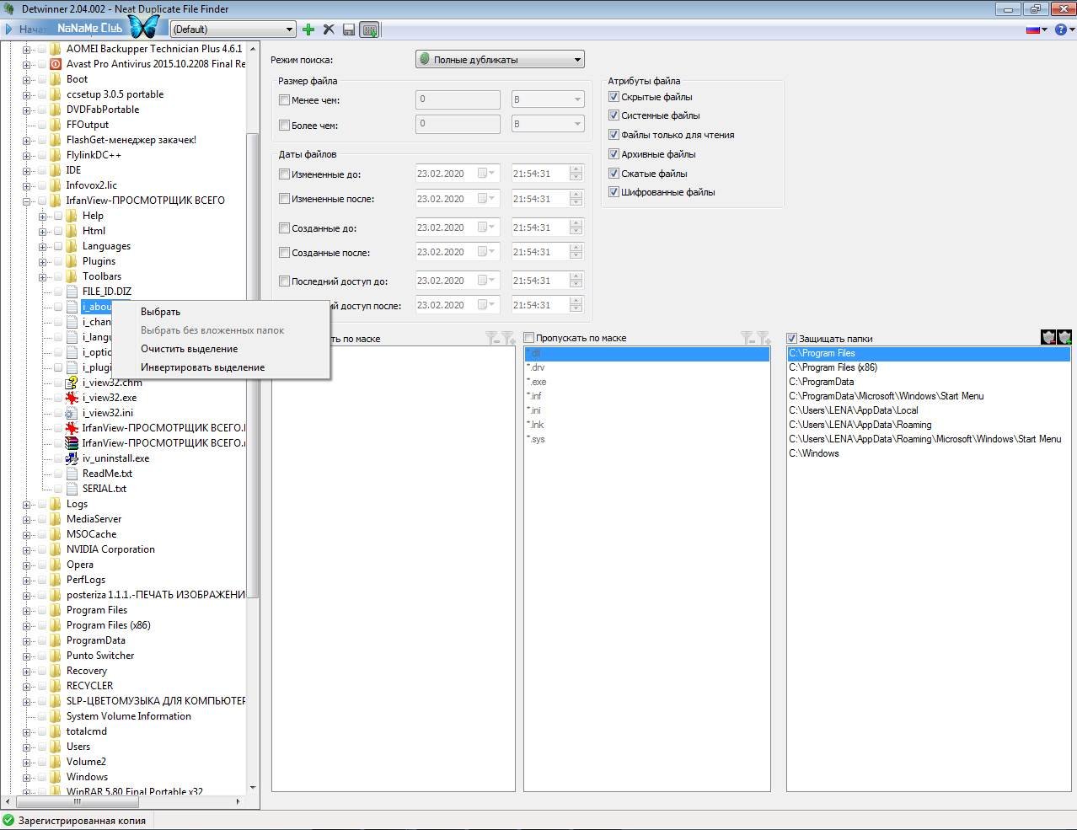Viewport: 1077px width, 830px height.
Task: Click the X delete profile icon
Action: (x=329, y=29)
